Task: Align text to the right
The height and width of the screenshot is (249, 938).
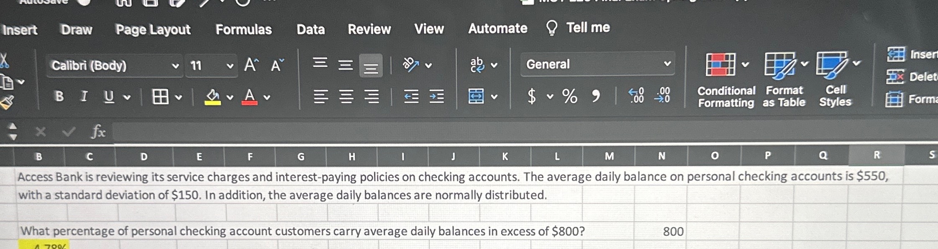Action: (372, 97)
